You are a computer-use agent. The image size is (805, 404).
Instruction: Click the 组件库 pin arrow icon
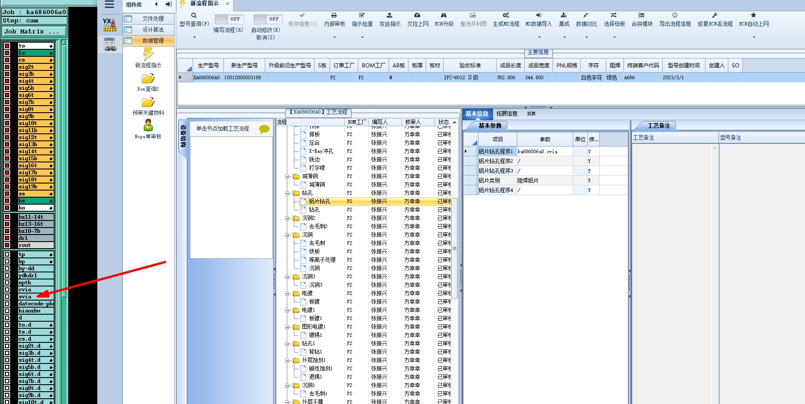[168, 4]
